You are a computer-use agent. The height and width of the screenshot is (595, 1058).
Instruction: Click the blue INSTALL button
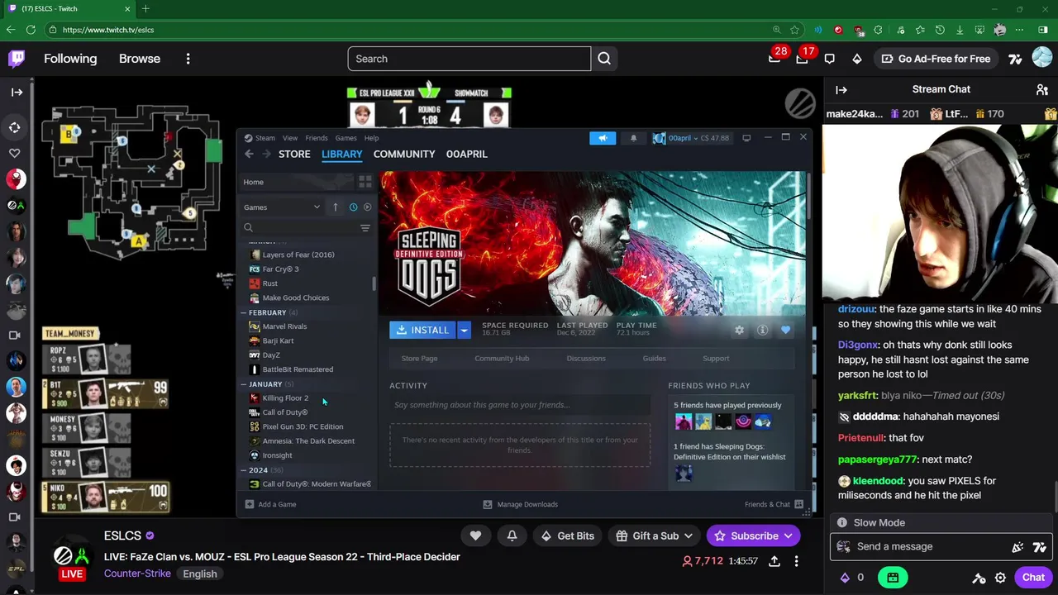(x=422, y=330)
